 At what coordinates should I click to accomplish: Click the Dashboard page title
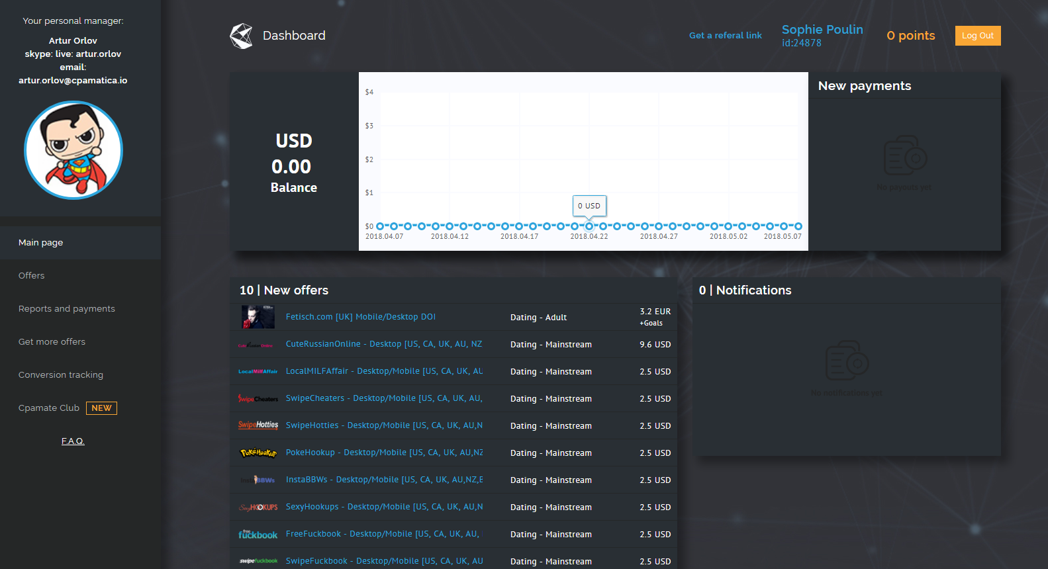pyautogui.click(x=294, y=36)
